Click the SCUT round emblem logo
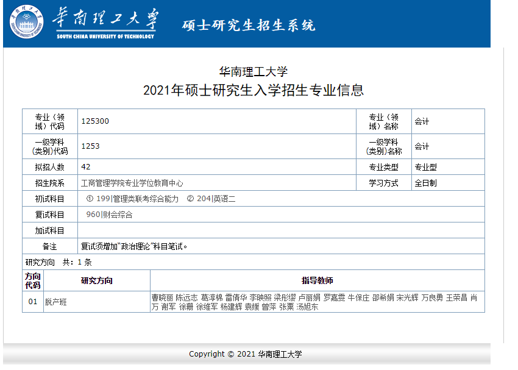 pyautogui.click(x=26, y=22)
